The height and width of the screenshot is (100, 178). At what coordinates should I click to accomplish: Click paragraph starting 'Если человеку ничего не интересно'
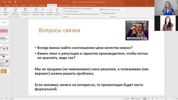click(89, 87)
